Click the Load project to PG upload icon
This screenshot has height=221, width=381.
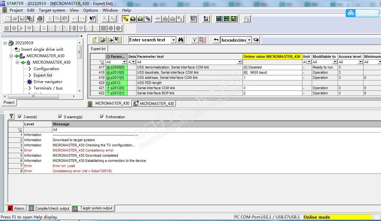click(140, 18)
